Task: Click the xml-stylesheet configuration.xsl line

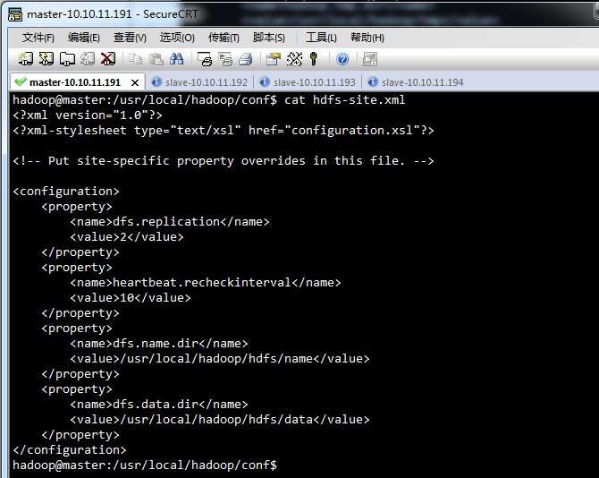Action: pyautogui.click(x=224, y=131)
